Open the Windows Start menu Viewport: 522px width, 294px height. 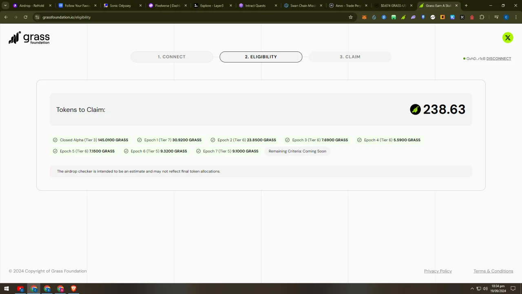tap(7, 289)
